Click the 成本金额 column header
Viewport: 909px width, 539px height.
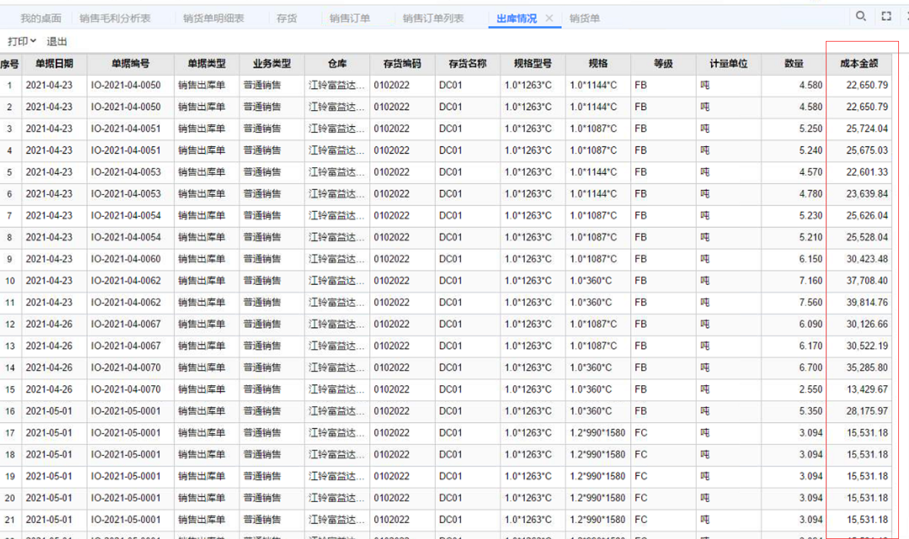[859, 64]
